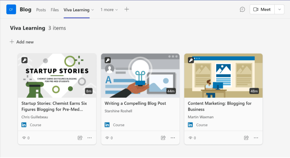This screenshot has width=290, height=158.
Task: Share the Writing a Compelling Blog Post course
Action: [163, 138]
